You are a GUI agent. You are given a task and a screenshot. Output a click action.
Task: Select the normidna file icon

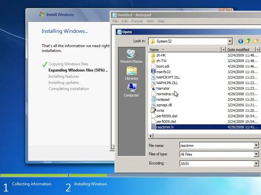(x=153, y=94)
